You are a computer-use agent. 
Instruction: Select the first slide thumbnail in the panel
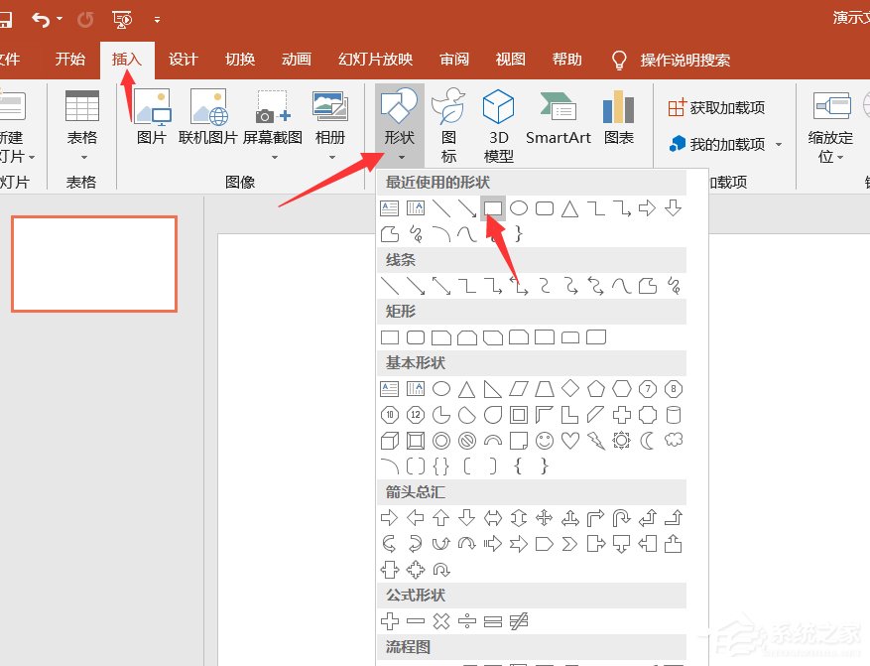pyautogui.click(x=93, y=264)
